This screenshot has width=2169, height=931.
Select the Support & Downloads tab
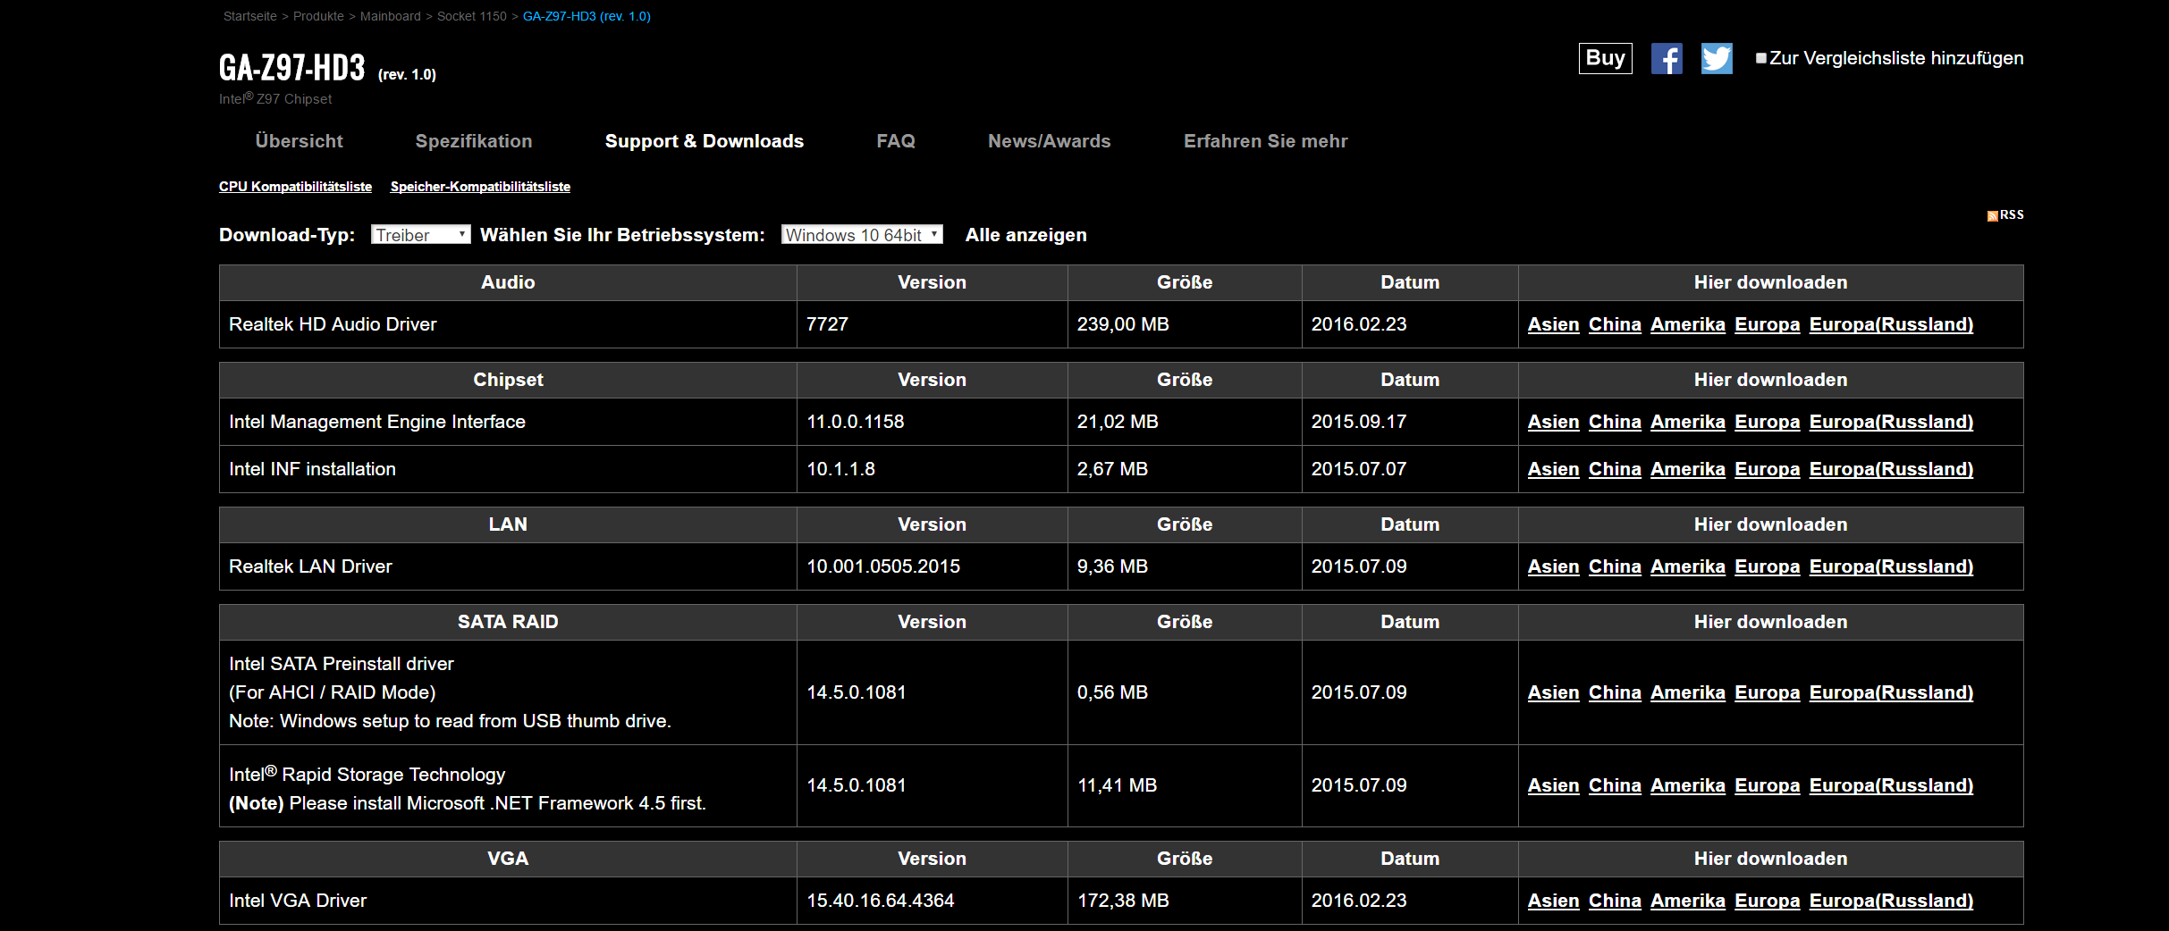705,141
